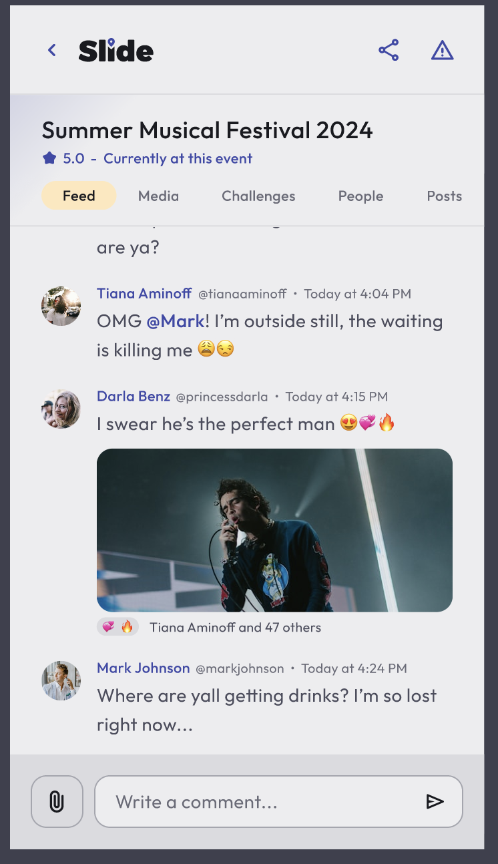
Task: Go to the Posts tab
Action: tap(444, 196)
